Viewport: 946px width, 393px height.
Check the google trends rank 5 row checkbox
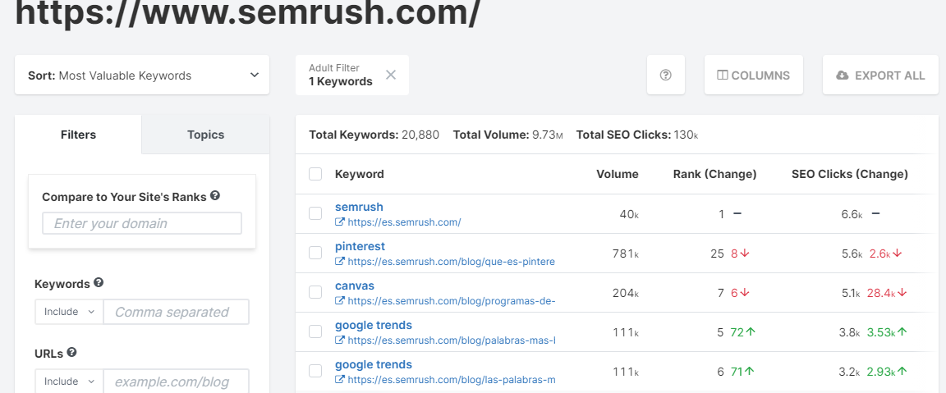point(315,331)
